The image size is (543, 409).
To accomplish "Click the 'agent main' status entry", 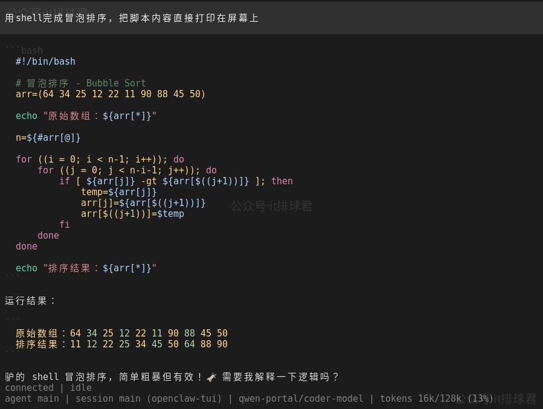I will click(x=32, y=399).
